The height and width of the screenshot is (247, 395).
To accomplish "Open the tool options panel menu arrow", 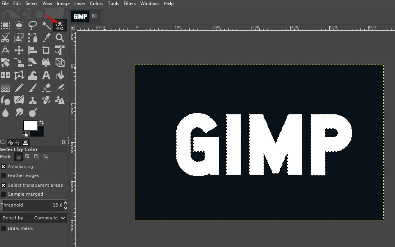I will (64, 142).
